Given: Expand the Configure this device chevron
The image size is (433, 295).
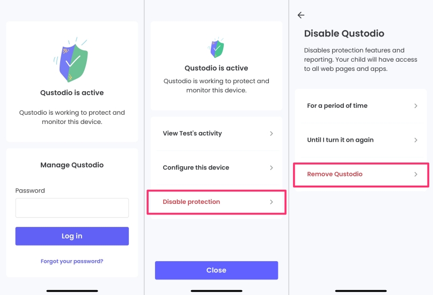Looking at the screenshot, I should point(271,168).
